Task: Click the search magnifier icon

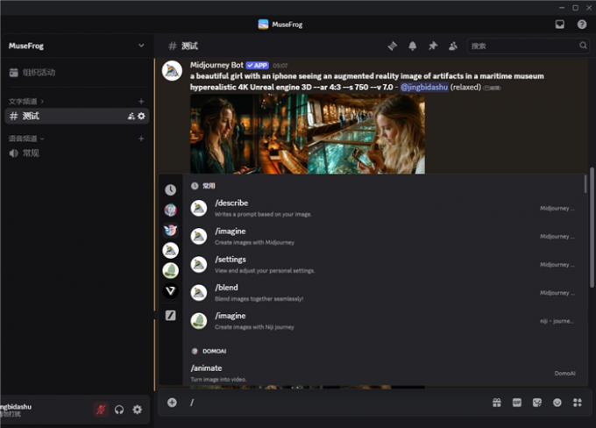Action: pyautogui.click(x=583, y=46)
